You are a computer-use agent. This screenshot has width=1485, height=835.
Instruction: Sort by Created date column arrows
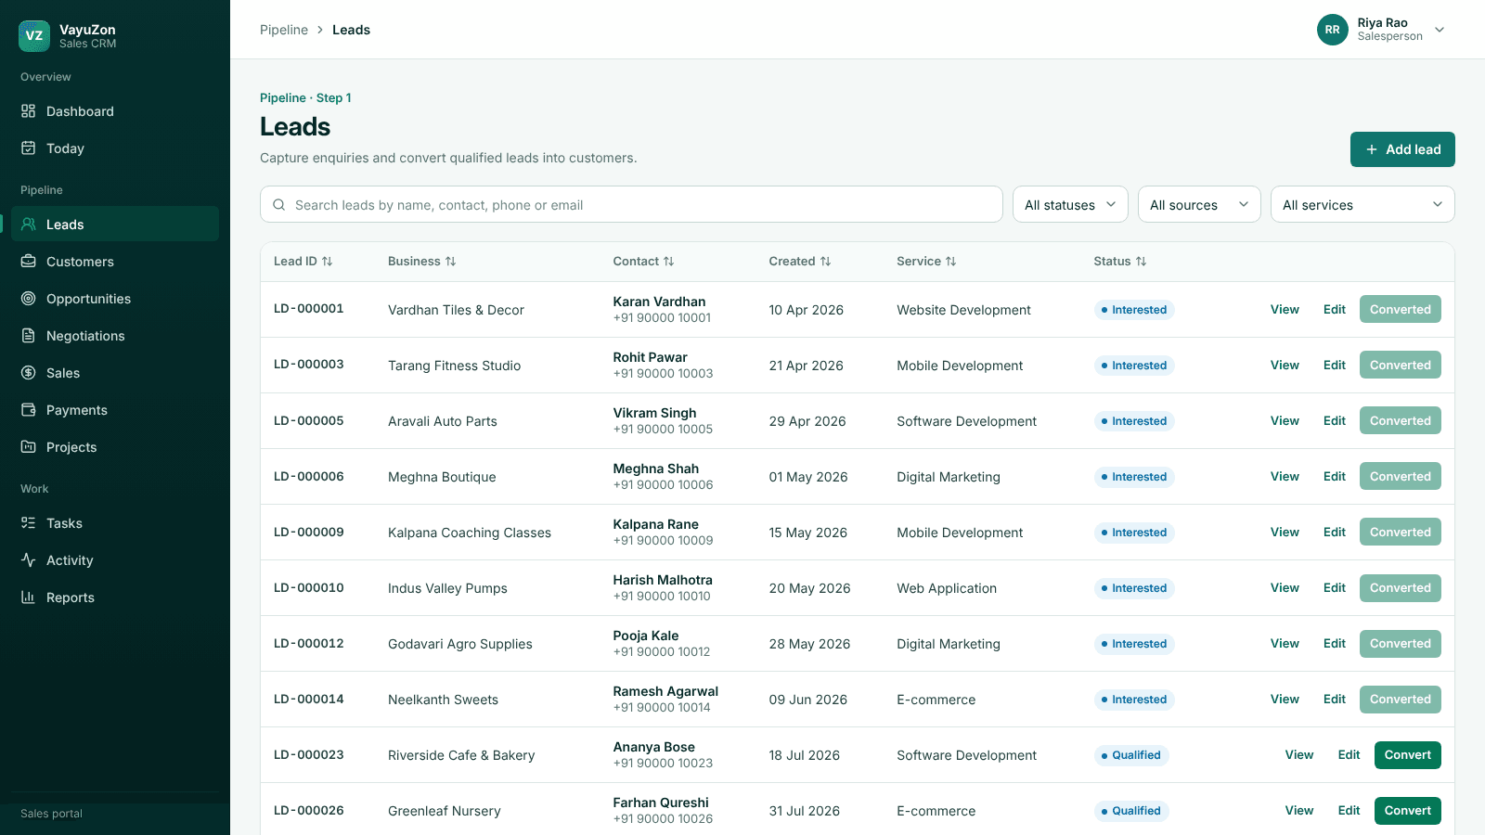[x=826, y=262]
